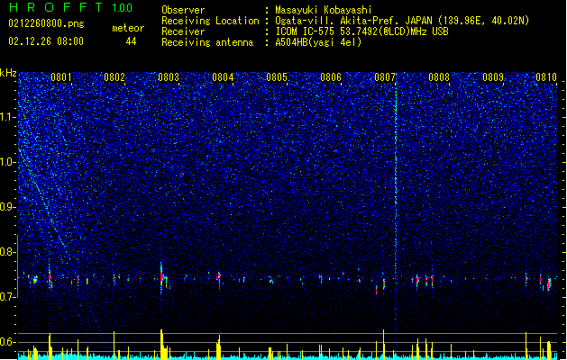Click the 0810 time marker

click(x=545, y=77)
